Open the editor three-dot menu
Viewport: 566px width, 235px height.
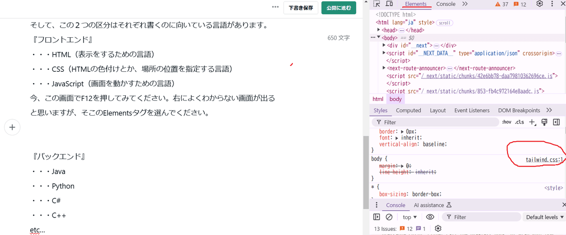click(x=275, y=8)
